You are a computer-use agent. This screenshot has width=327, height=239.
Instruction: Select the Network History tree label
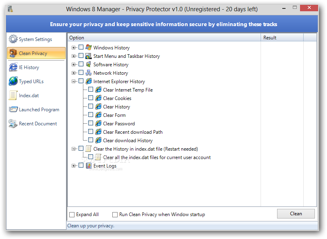pyautogui.click(x=110, y=73)
